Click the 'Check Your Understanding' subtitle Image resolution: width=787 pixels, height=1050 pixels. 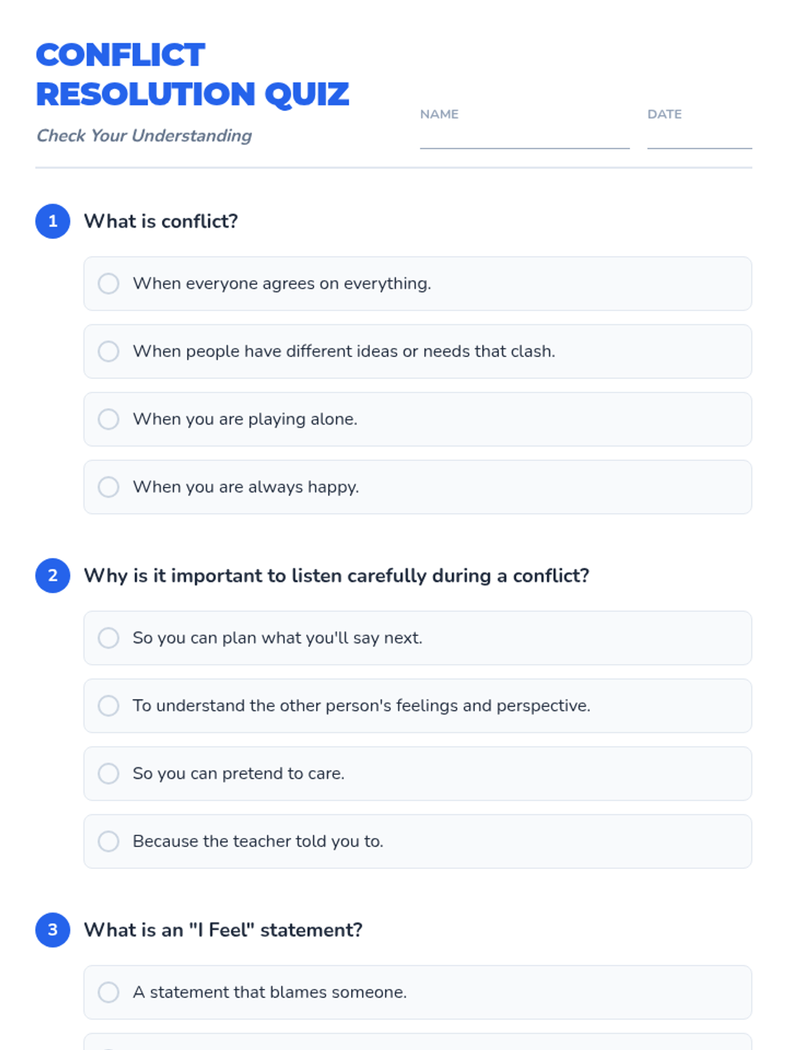click(x=144, y=136)
